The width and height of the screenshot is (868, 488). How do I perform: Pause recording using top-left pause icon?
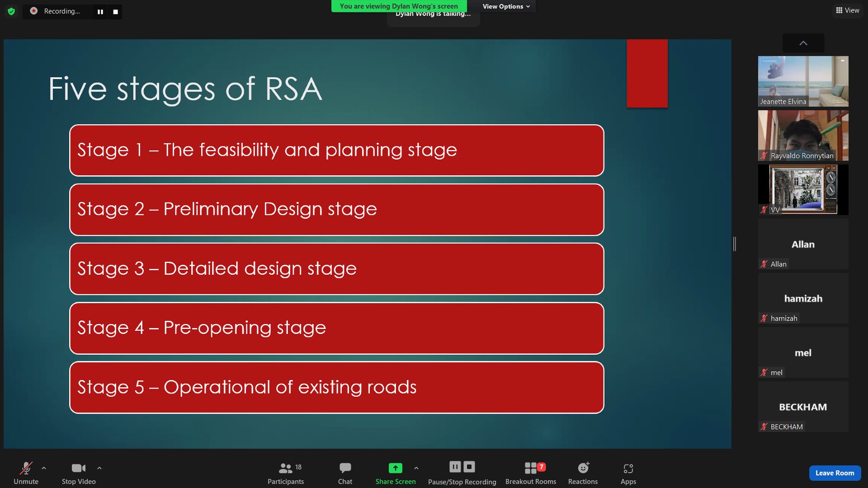[100, 12]
